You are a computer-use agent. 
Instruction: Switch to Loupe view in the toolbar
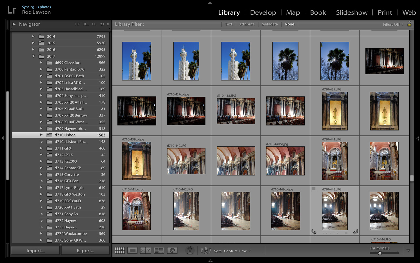(x=133, y=251)
